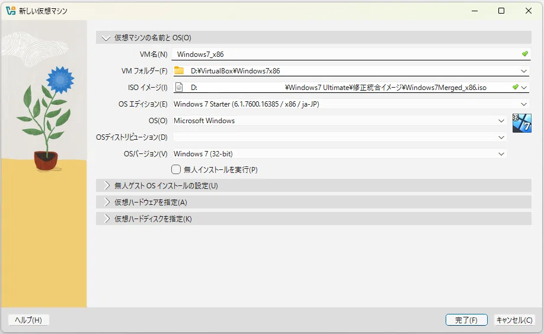
Task: Click the ISO path ending Windows7Merged_x86.iso
Action: 338,88
